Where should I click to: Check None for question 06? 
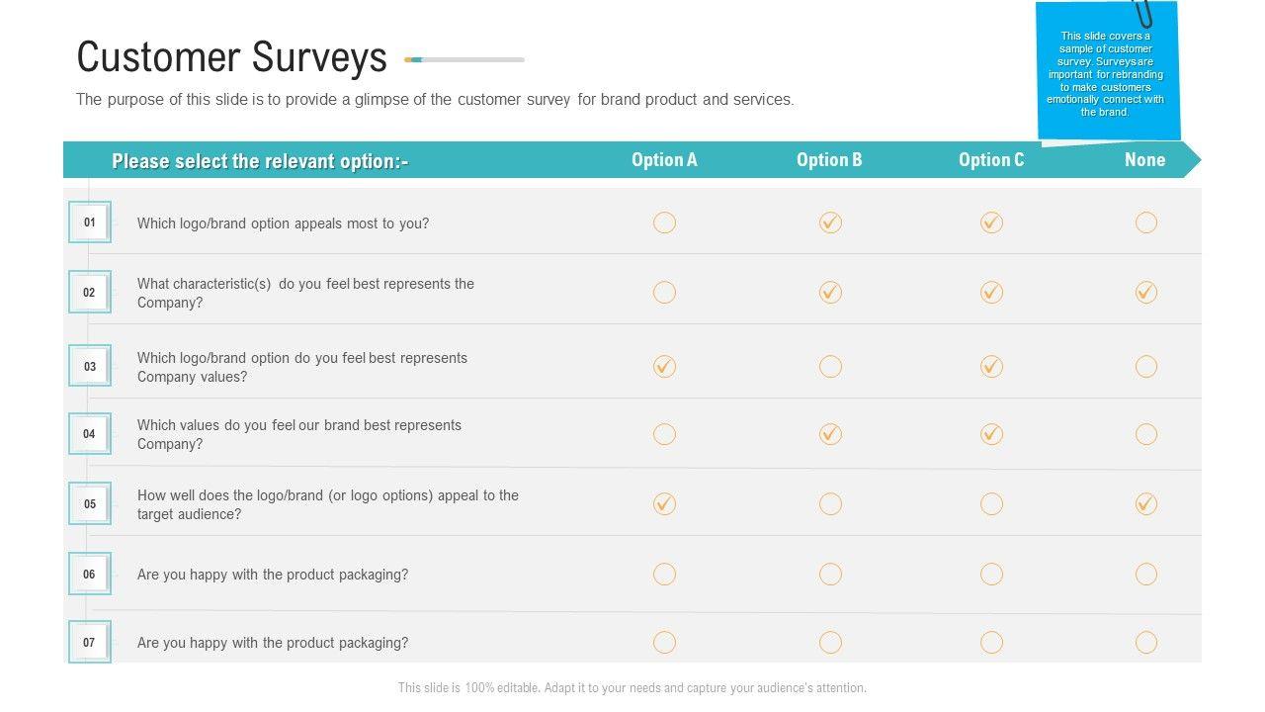(x=1146, y=575)
